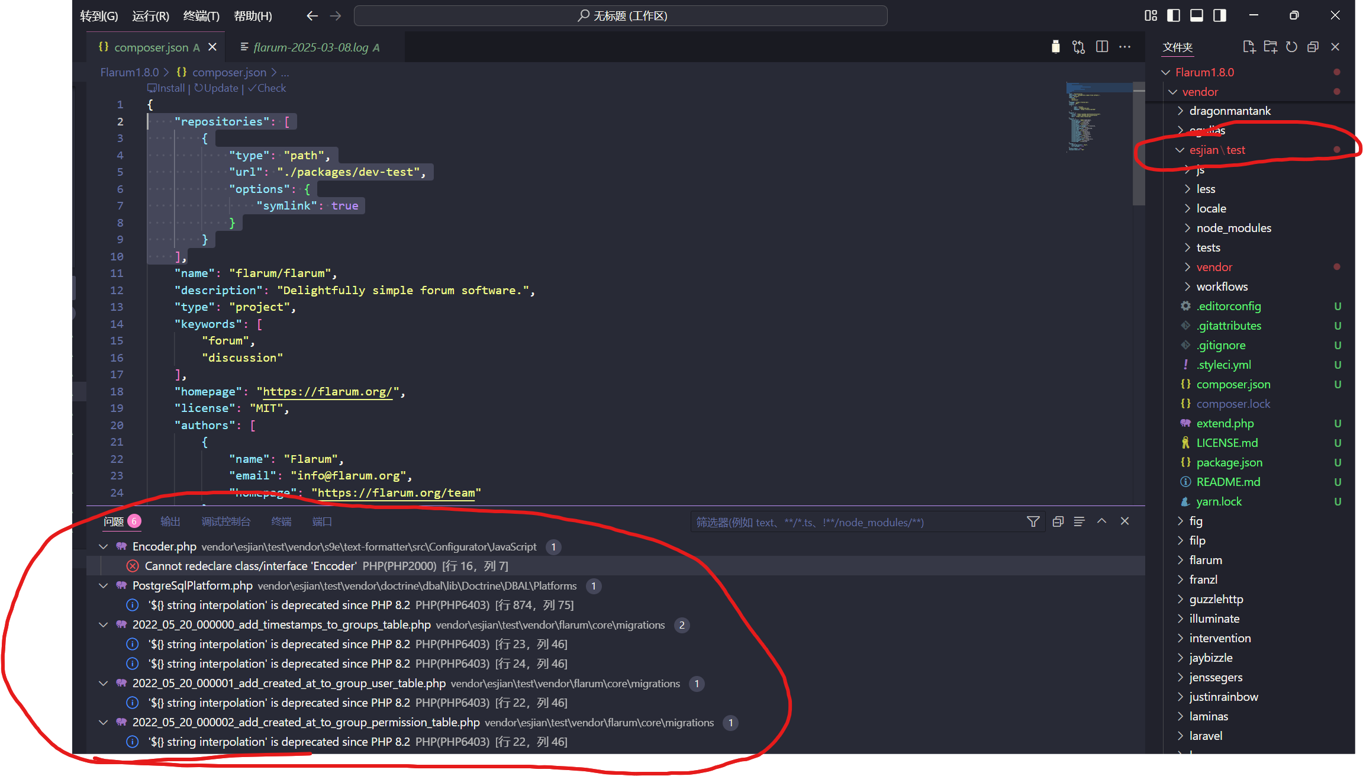Toggle the bottom panel layout button
The image size is (1363, 776).
(x=1197, y=15)
